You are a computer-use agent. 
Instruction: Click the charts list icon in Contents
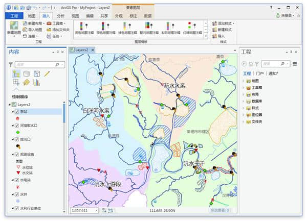[36, 82]
